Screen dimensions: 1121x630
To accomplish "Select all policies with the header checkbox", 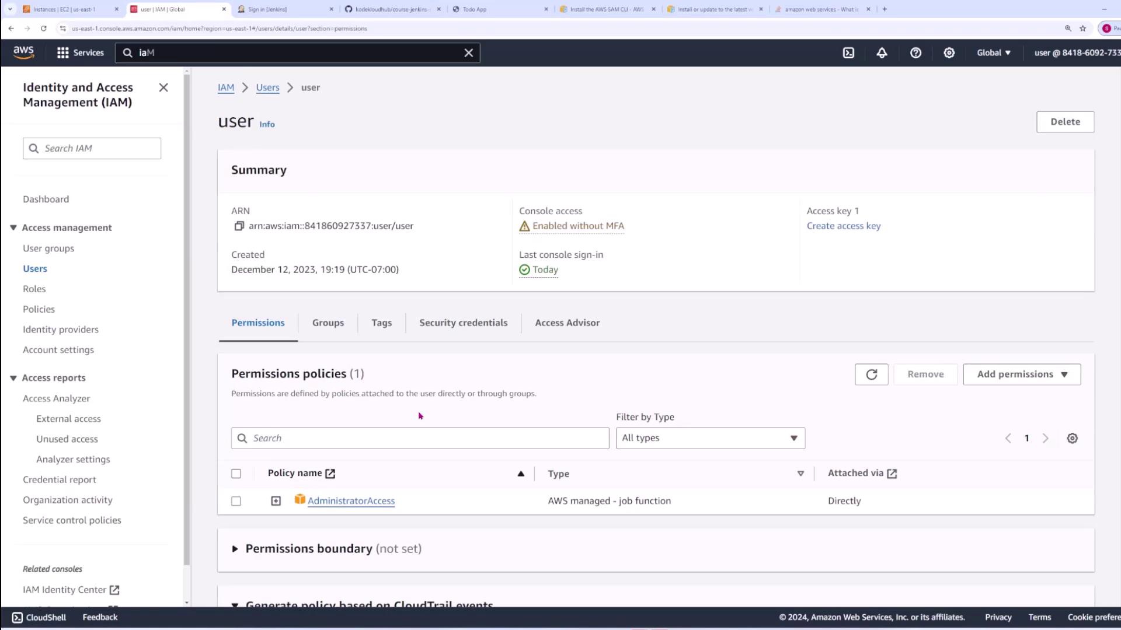I will coord(236,474).
